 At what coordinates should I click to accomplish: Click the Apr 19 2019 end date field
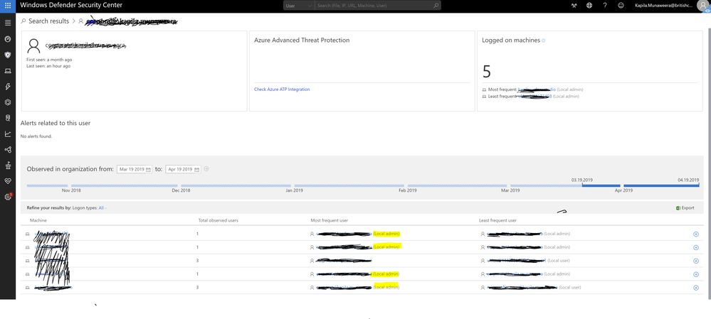[x=183, y=169]
